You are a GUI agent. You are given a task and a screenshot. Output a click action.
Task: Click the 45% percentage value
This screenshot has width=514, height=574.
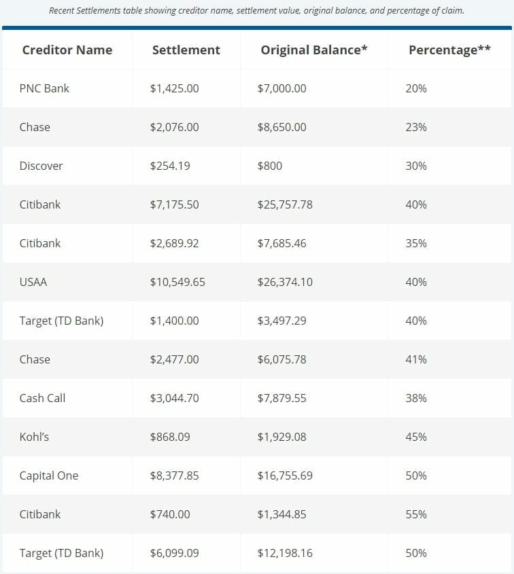coord(415,437)
